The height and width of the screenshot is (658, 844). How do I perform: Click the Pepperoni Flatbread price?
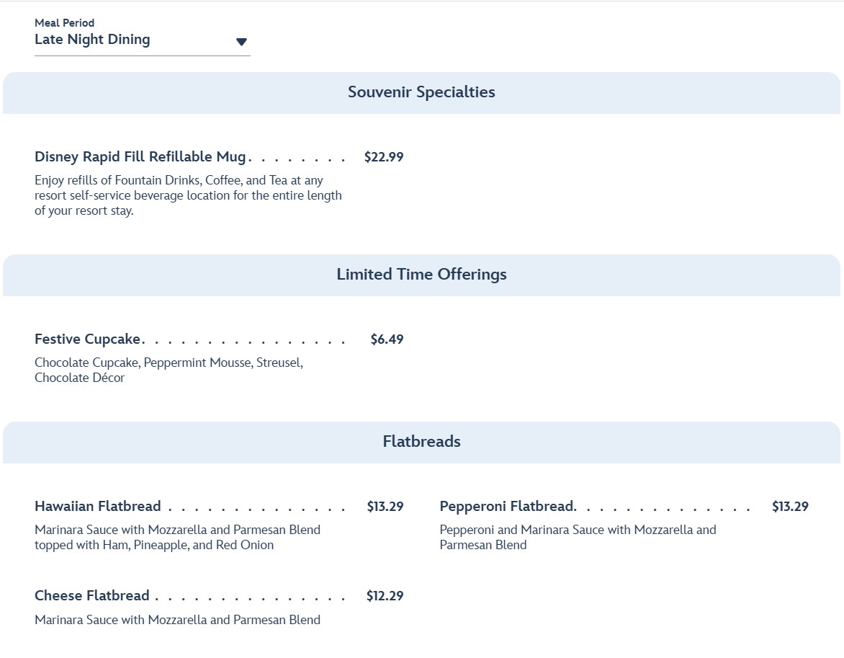pyautogui.click(x=790, y=507)
